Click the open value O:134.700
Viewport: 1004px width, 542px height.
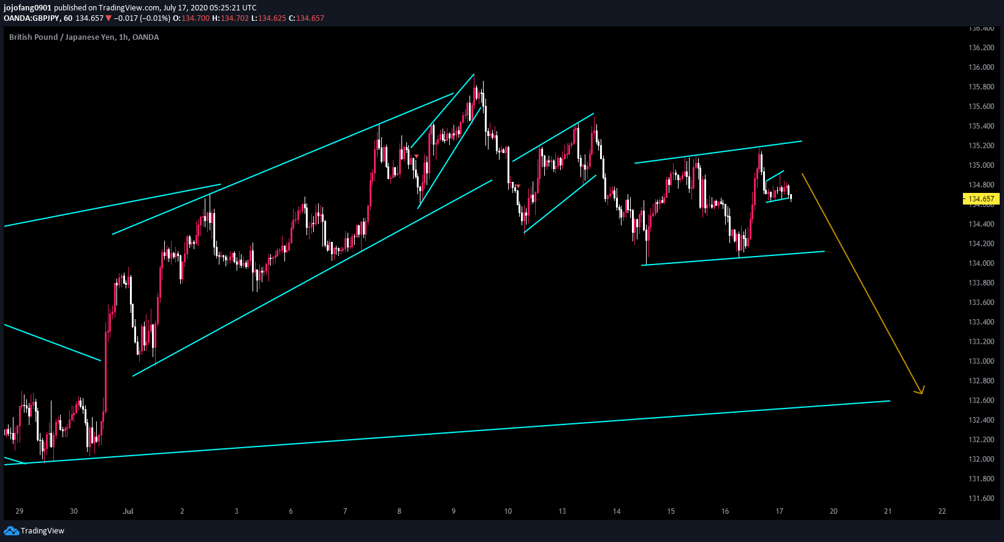pyautogui.click(x=191, y=18)
